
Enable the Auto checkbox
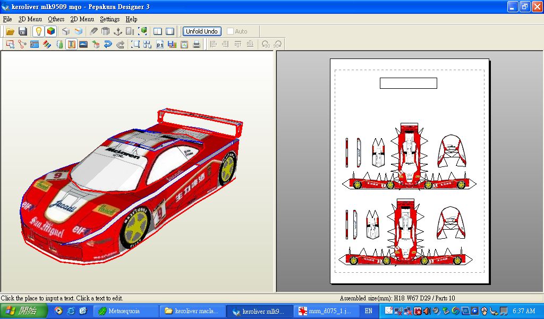[x=230, y=31]
